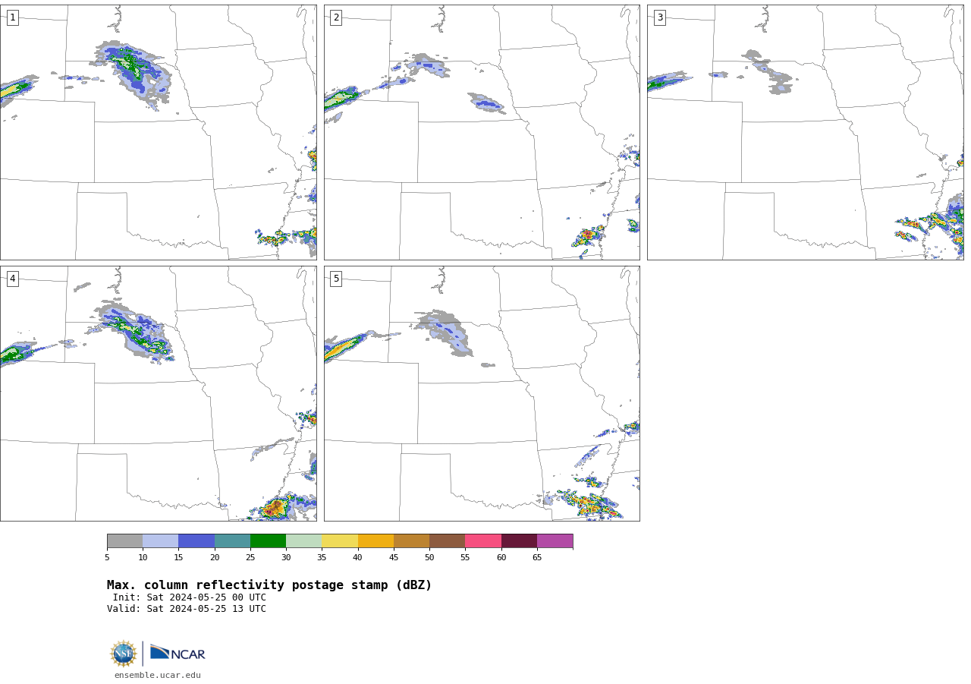
Task: Click the NCAR logo
Action: (178, 653)
